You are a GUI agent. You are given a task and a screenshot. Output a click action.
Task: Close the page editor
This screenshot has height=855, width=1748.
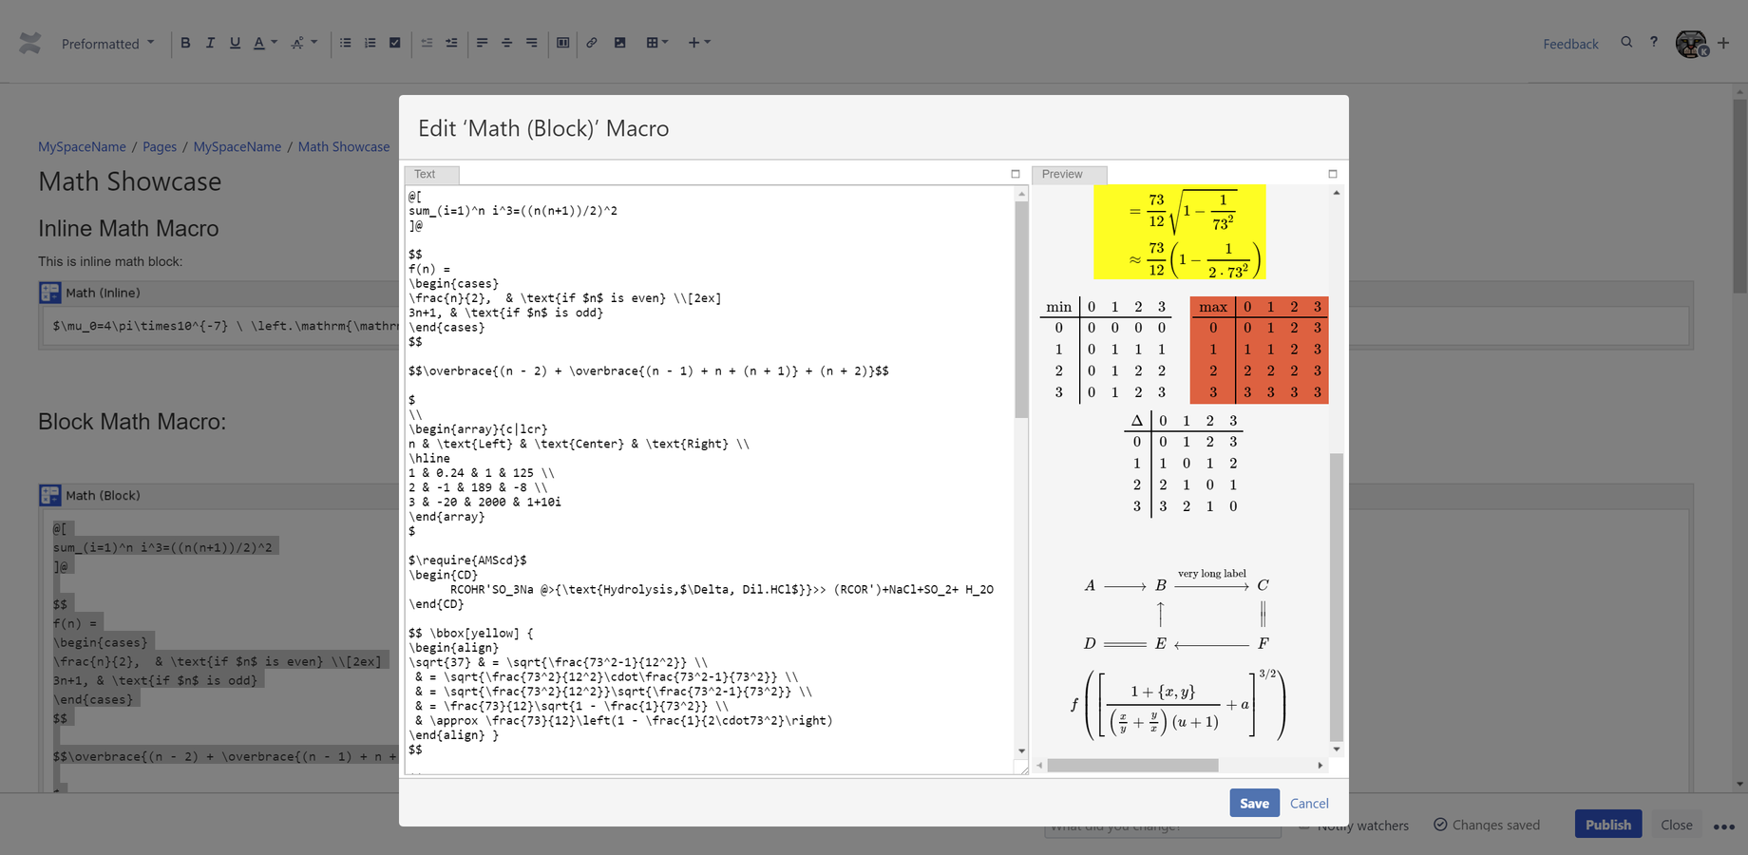[x=1676, y=825]
